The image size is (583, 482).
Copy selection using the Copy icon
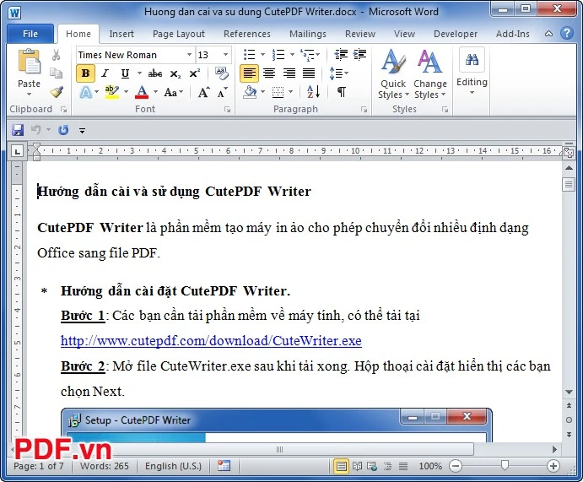click(57, 73)
